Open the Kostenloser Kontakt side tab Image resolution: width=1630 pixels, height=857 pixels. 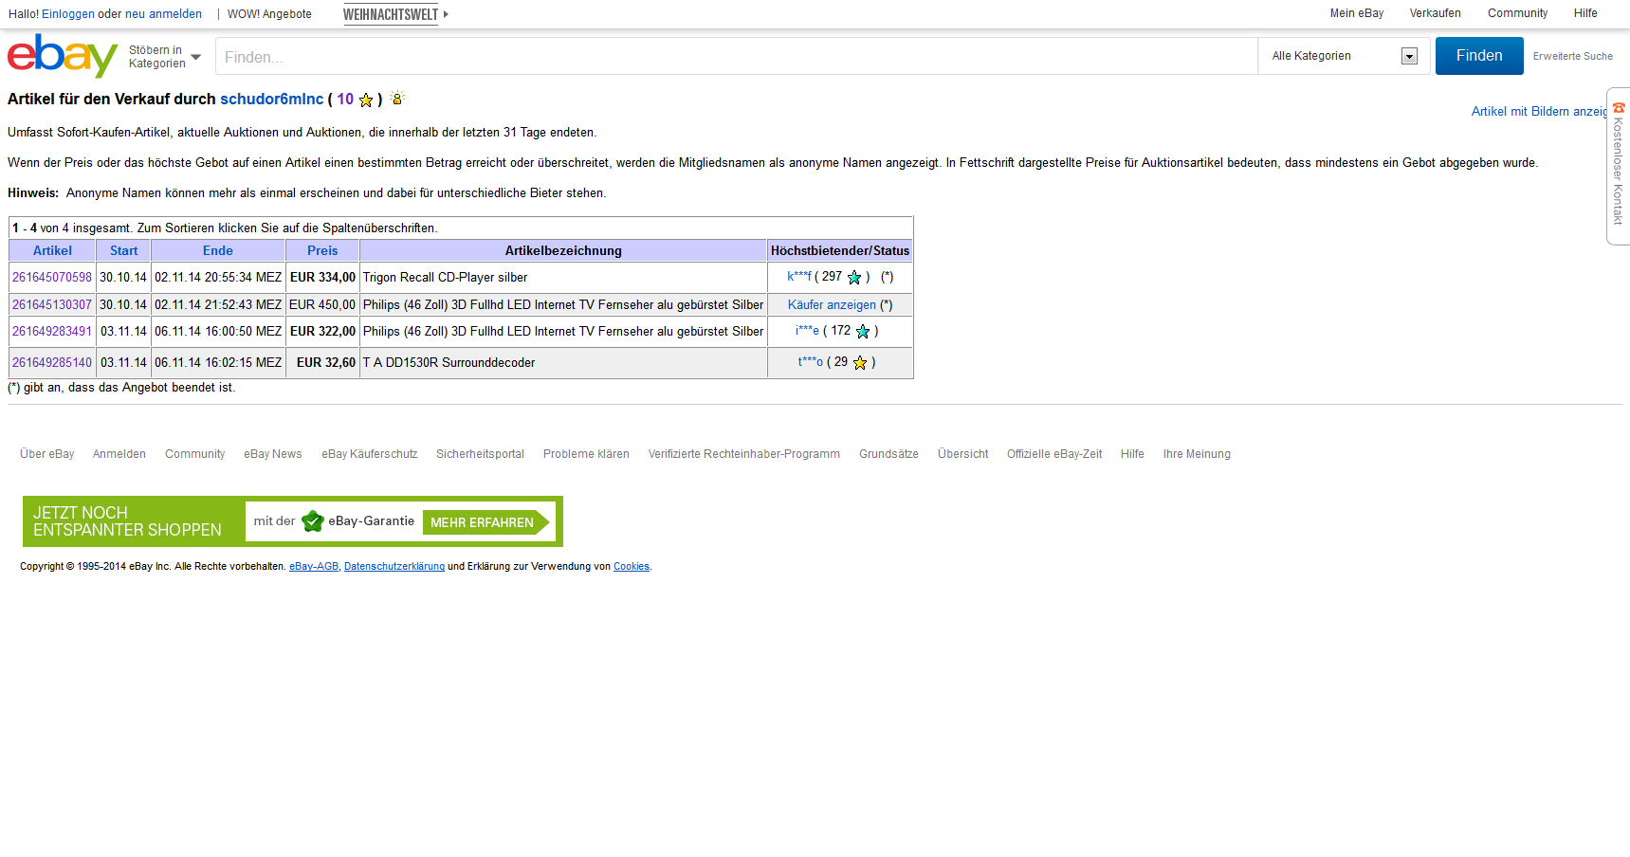coord(1618,166)
